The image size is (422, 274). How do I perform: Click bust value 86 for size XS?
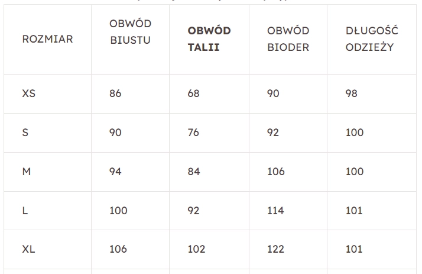tap(115, 94)
